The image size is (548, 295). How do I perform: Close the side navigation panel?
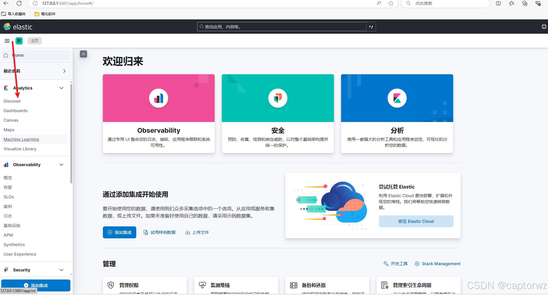tap(83, 54)
